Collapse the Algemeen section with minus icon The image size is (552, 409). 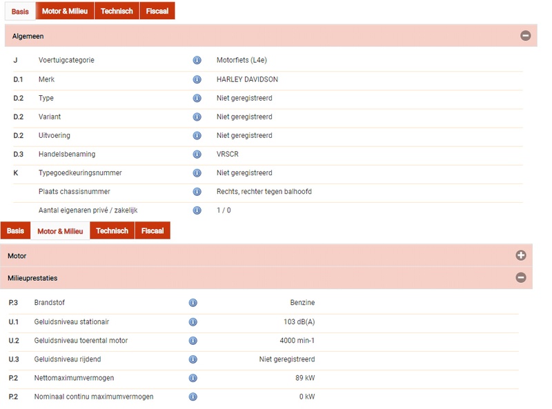click(x=525, y=36)
